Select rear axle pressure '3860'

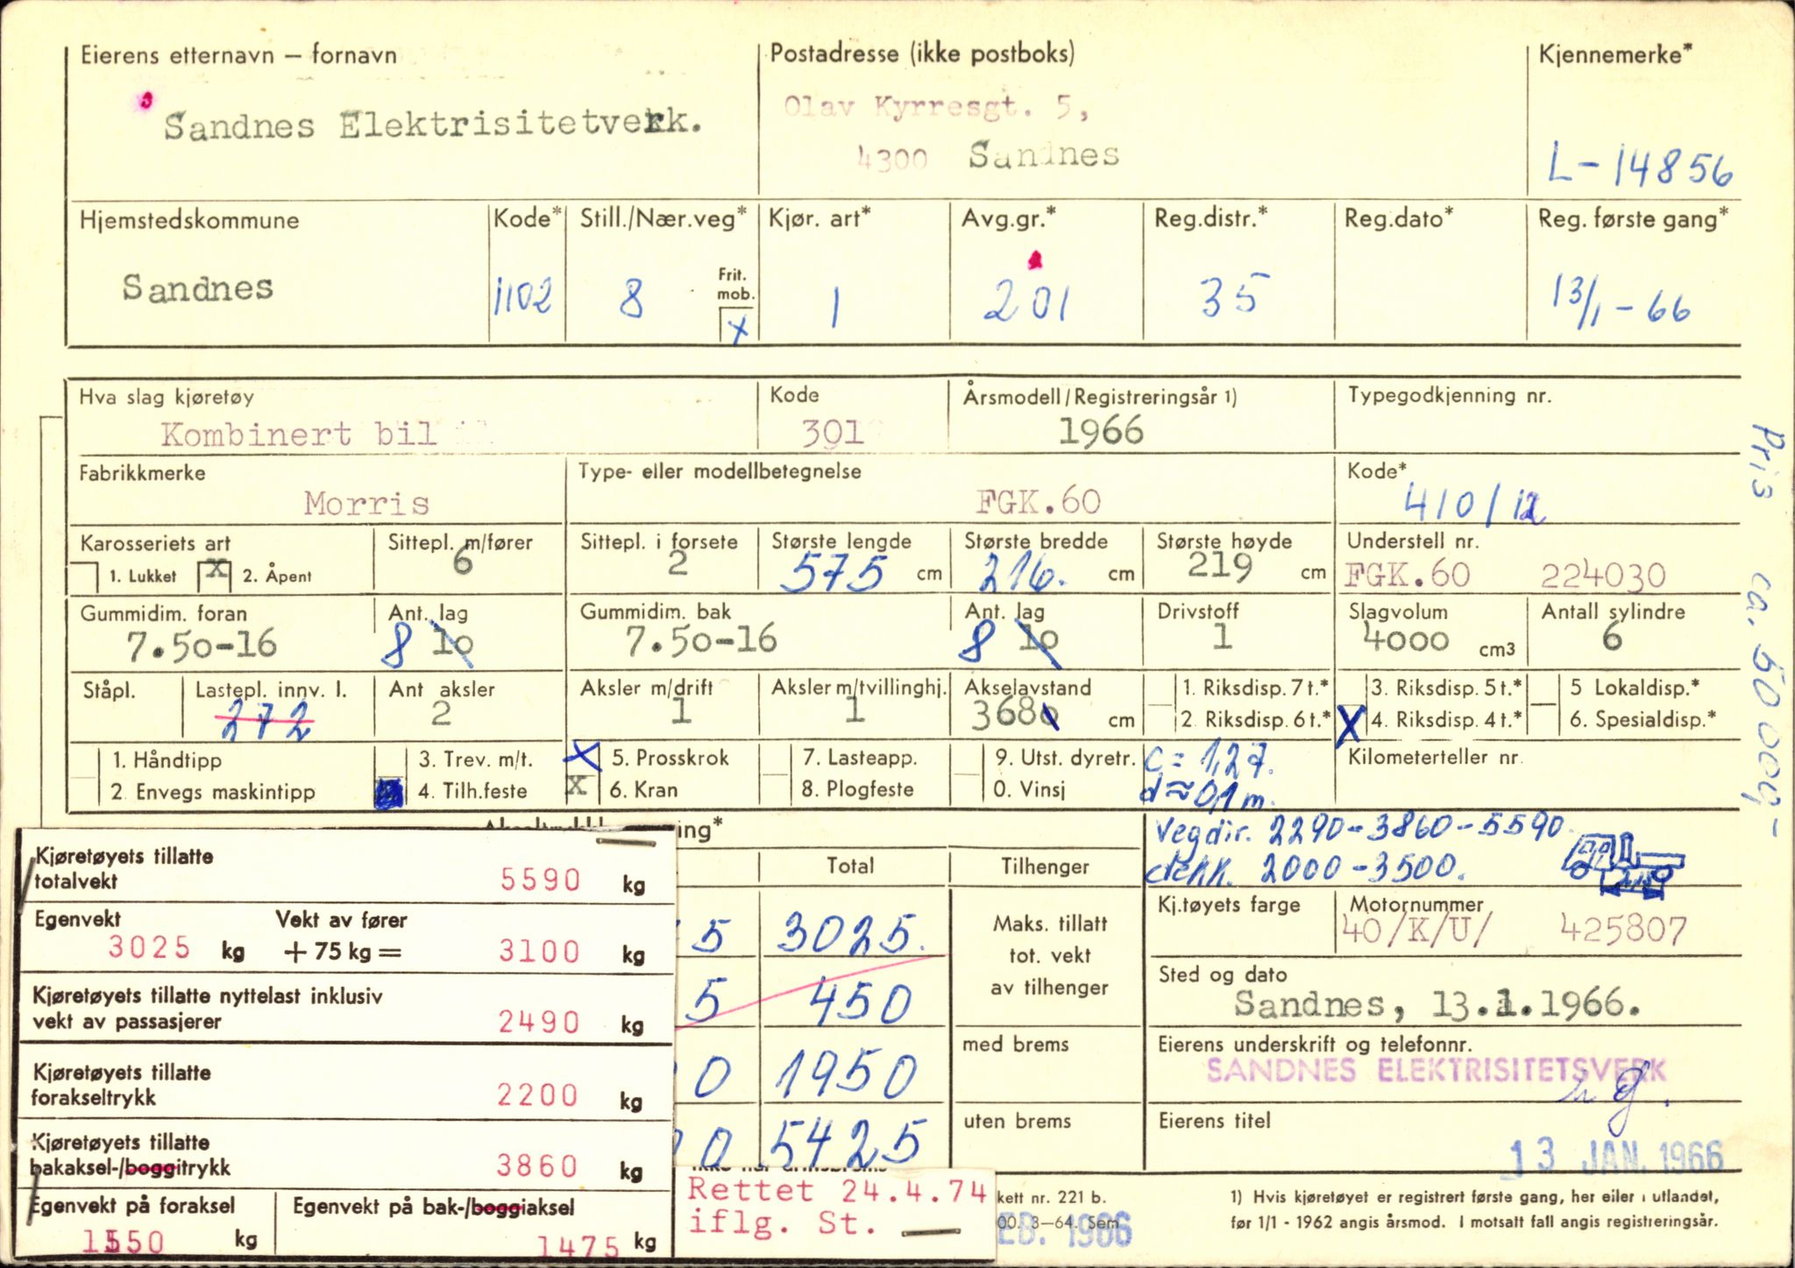point(537,1165)
